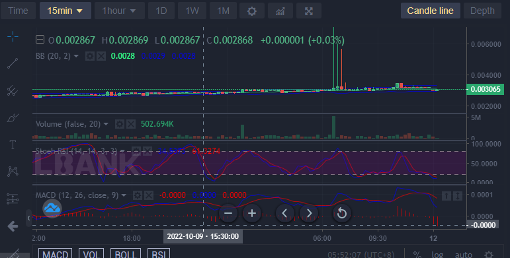Toggle percent scale mode
Viewport: 510px width, 258px height.
click(x=417, y=255)
